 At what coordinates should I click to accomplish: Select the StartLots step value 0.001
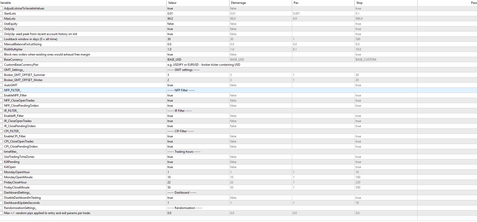[296, 14]
